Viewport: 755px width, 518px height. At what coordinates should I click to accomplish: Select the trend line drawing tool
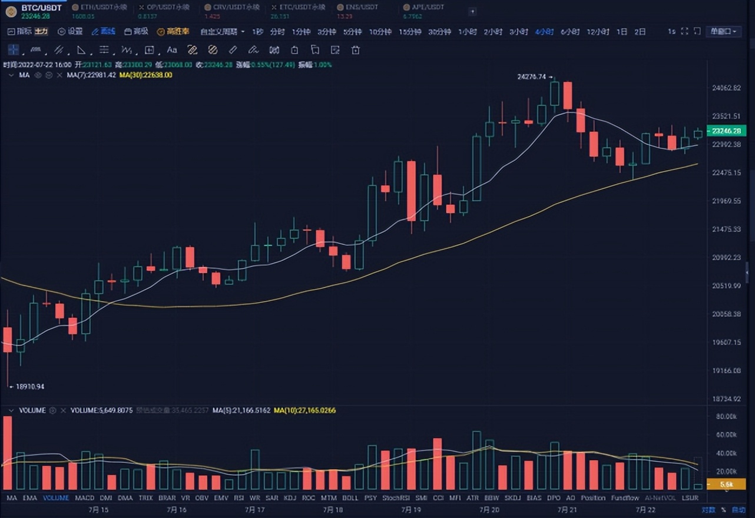[35, 50]
